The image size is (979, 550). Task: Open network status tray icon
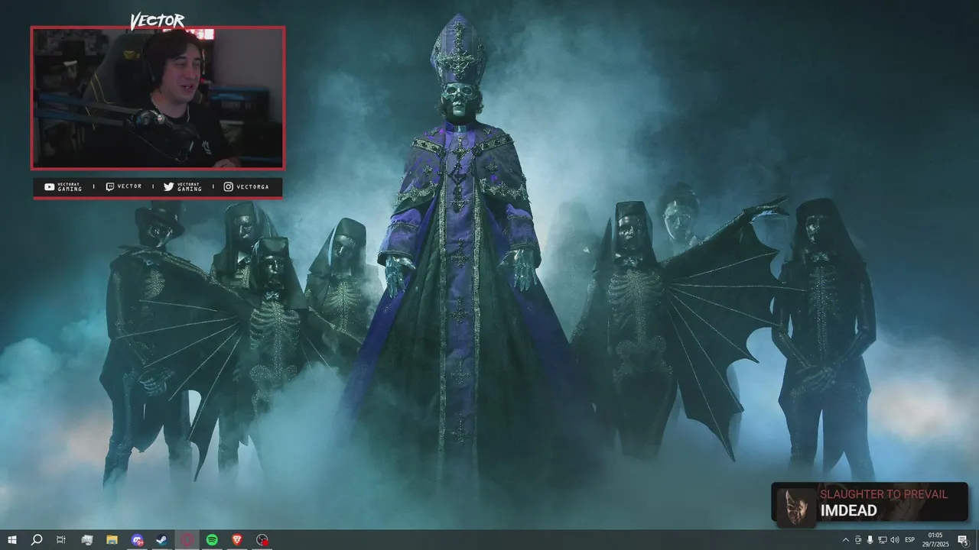point(883,540)
